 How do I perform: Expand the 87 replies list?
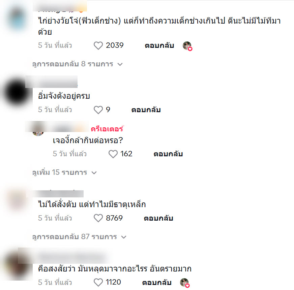tap(79, 237)
